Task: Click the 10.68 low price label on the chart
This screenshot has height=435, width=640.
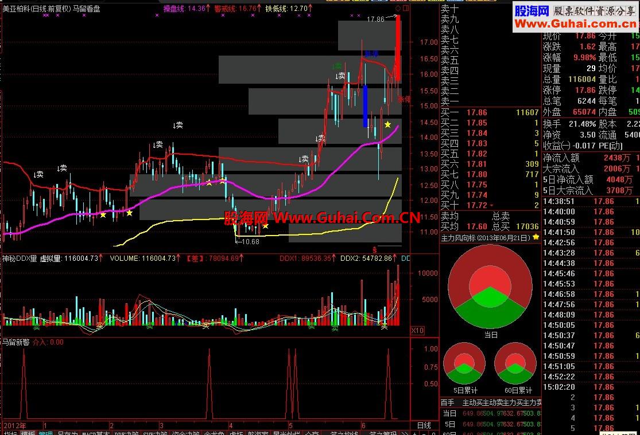Action: 250,242
